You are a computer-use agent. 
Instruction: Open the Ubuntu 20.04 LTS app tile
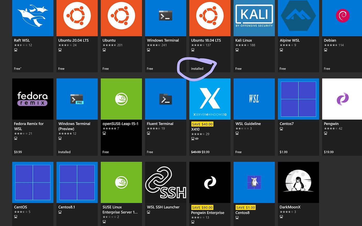coord(77,15)
